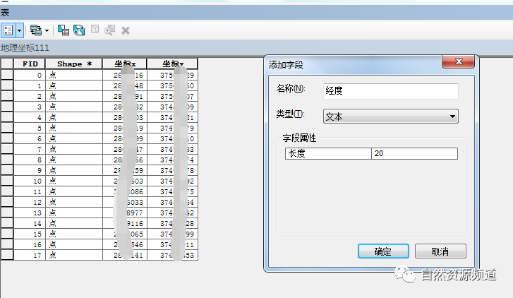This screenshot has height=298, width=513.
Task: Click the 坐标x column header
Action: point(125,64)
